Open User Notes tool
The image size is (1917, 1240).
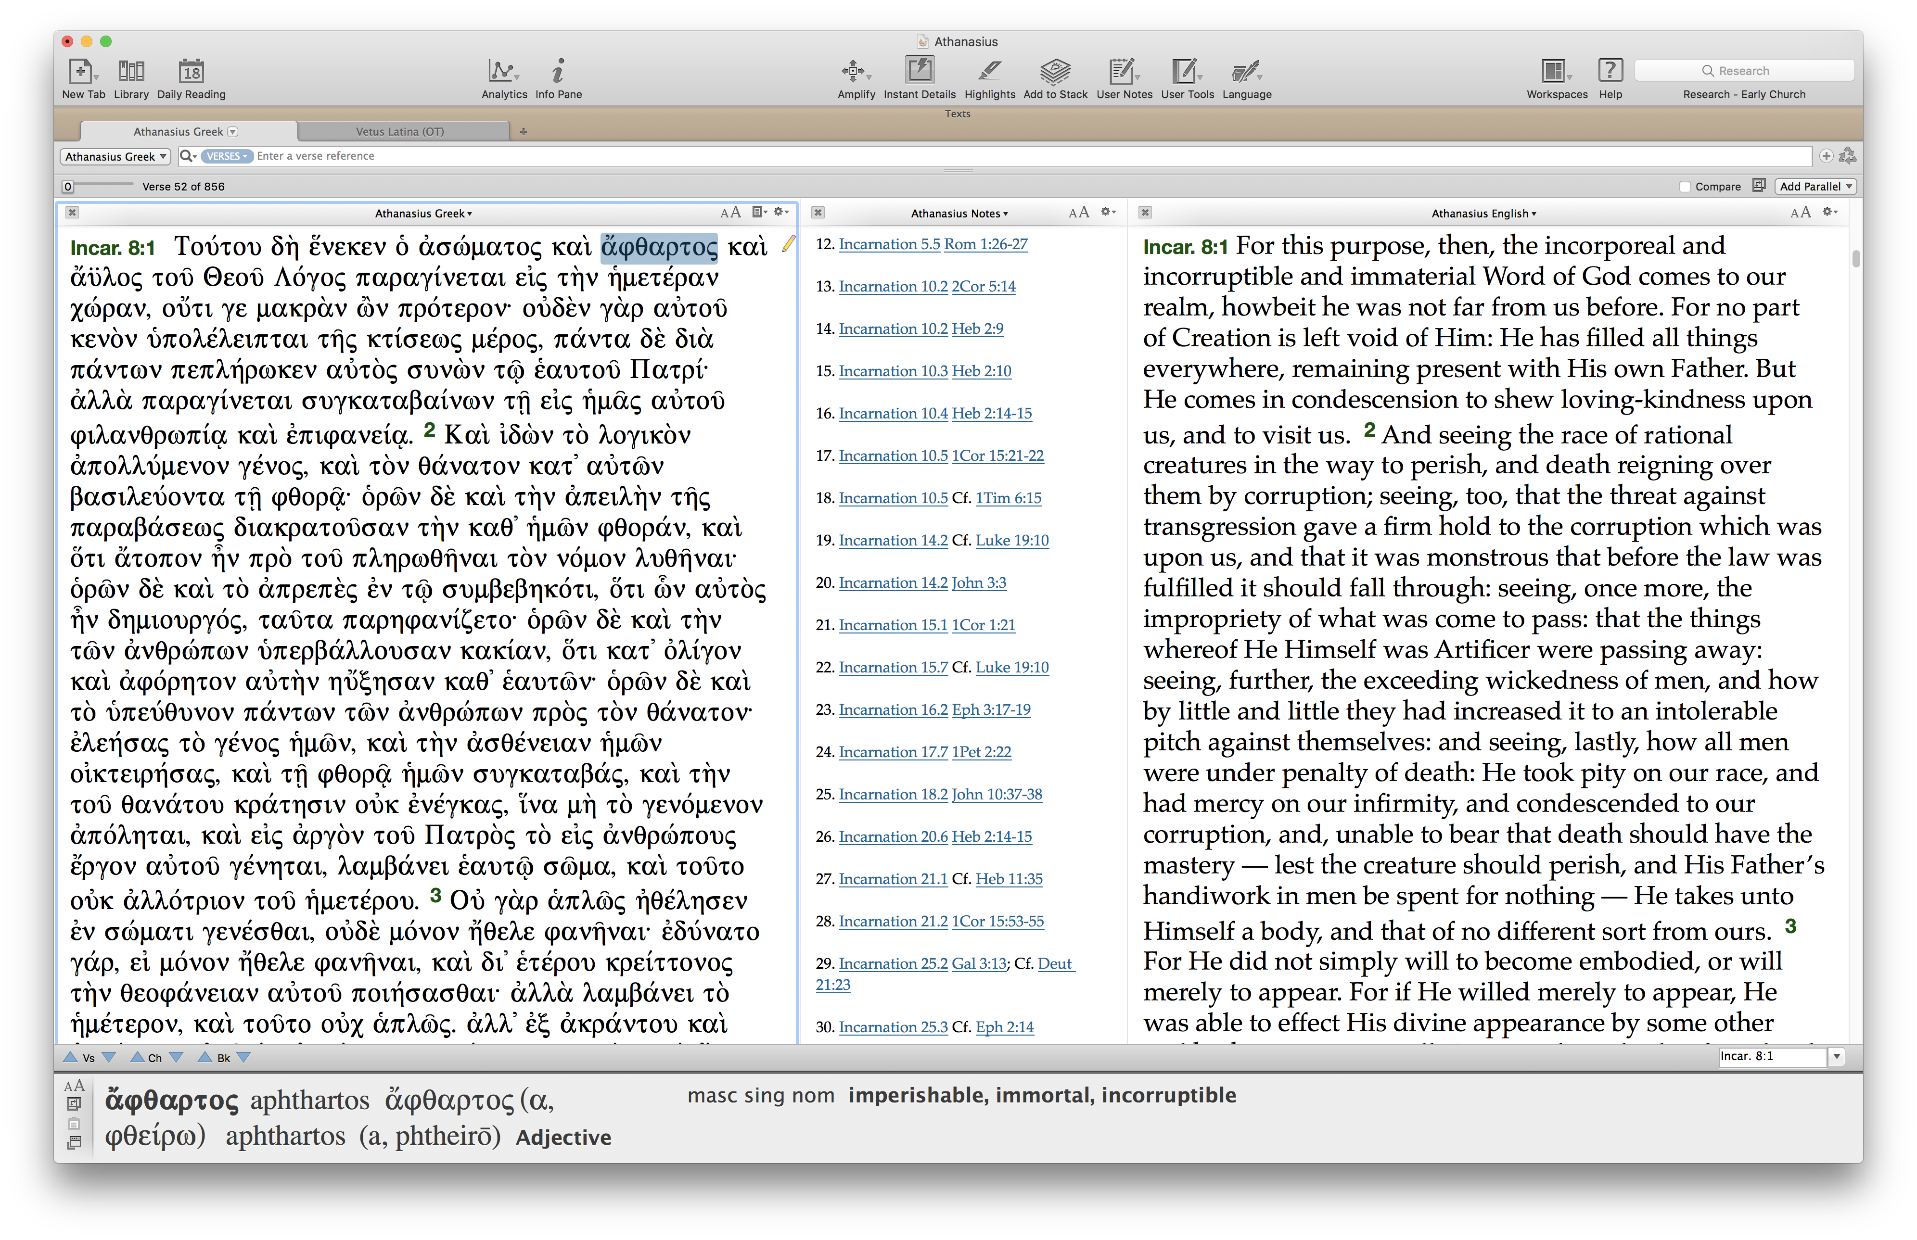(x=1124, y=78)
